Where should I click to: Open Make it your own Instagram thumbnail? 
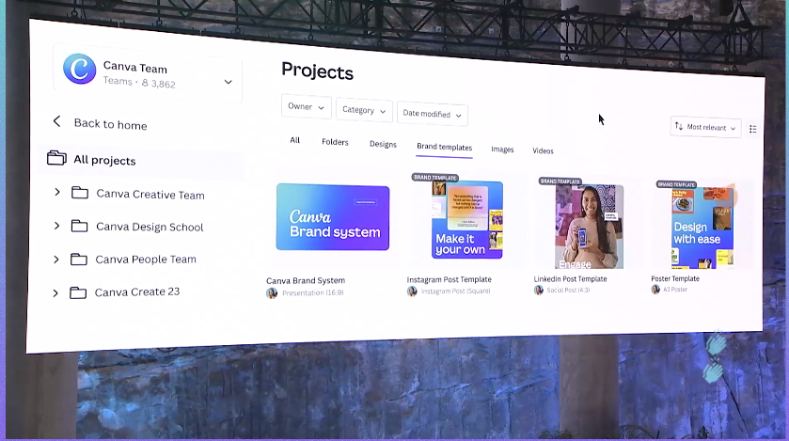click(x=467, y=220)
